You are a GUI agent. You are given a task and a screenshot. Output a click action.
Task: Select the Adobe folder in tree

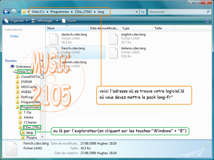(28, 117)
